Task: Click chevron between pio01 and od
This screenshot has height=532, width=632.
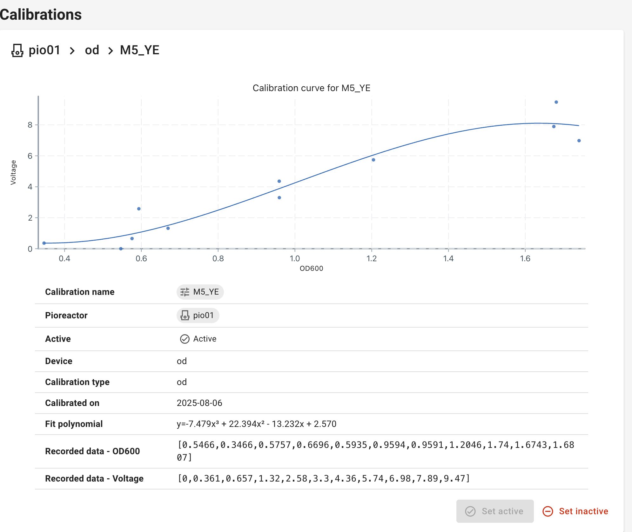Action: (72, 51)
